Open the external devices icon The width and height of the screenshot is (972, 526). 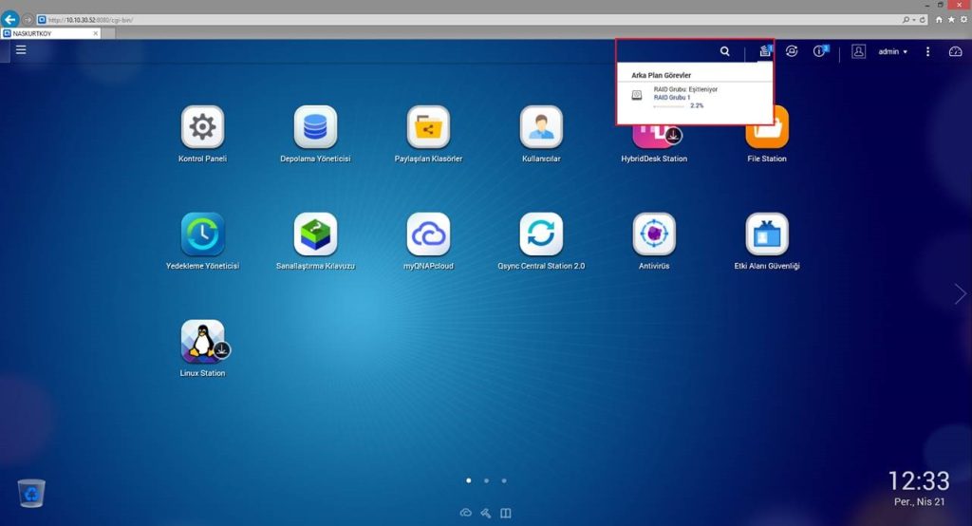point(792,51)
